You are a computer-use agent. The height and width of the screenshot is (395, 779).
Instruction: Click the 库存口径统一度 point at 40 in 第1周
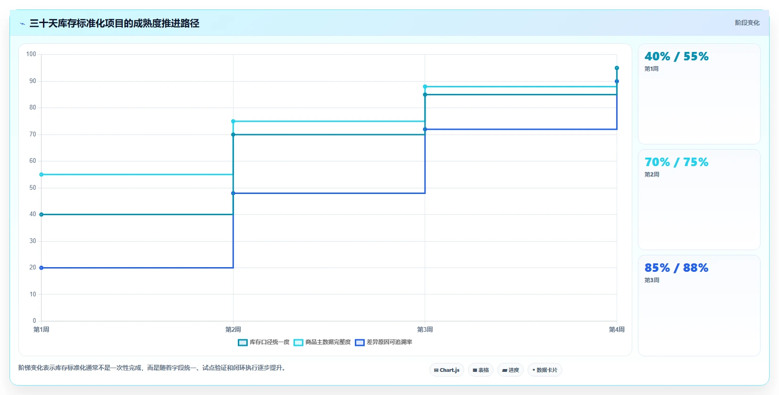tap(42, 214)
